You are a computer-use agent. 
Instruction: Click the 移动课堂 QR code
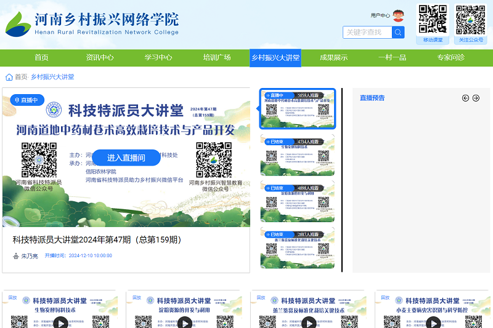[433, 20]
